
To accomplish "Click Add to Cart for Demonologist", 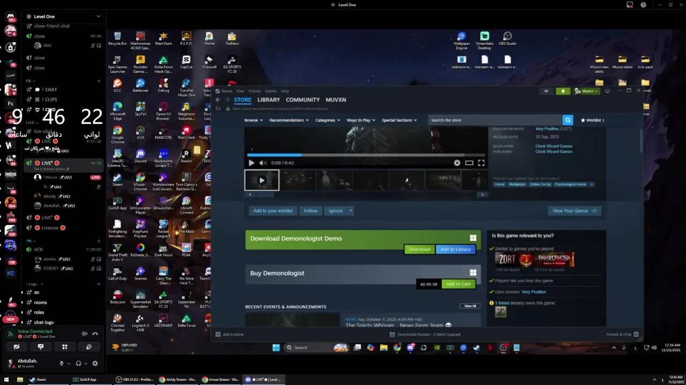I will (458, 284).
